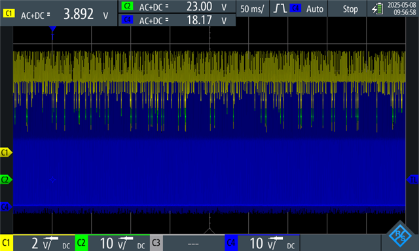Viewport: 419px width, 251px height.
Task: Select the green C2 ground level marker
Action: click(x=6, y=180)
